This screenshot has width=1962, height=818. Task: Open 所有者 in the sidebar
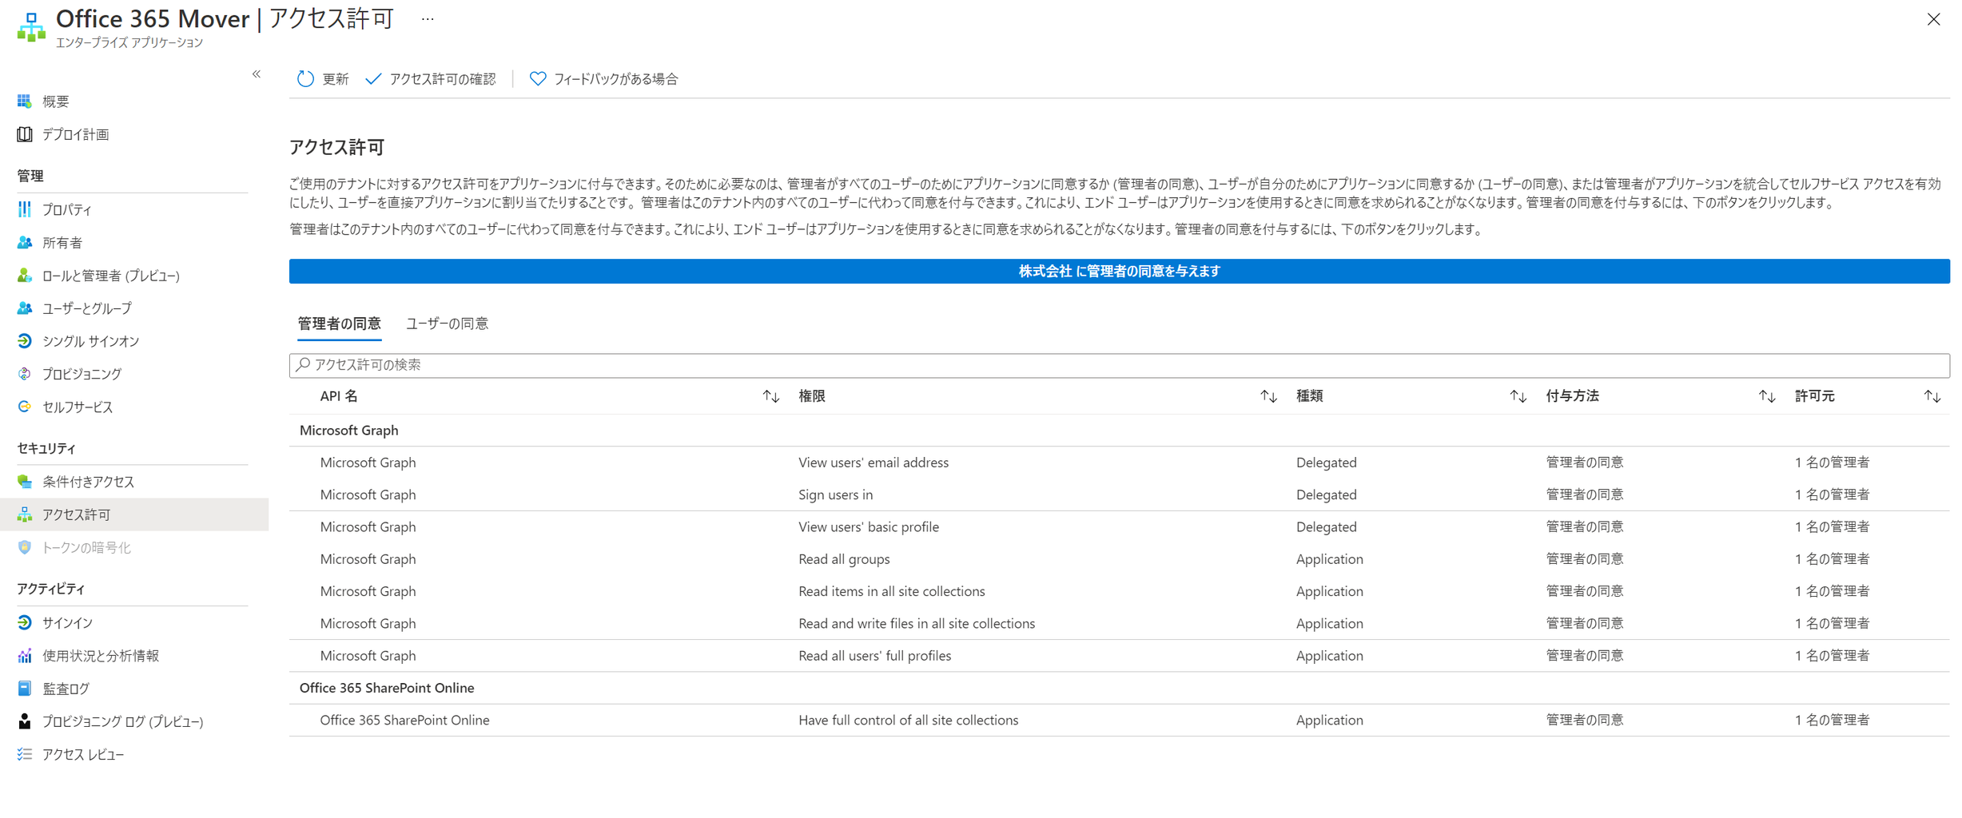pyautogui.click(x=62, y=243)
